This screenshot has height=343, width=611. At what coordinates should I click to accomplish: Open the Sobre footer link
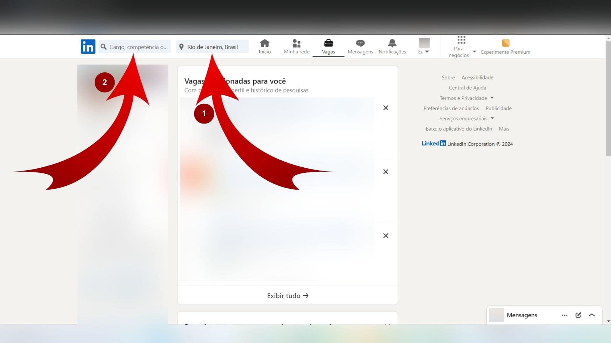click(448, 77)
